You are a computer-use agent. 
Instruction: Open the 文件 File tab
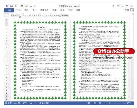(x=9, y=10)
